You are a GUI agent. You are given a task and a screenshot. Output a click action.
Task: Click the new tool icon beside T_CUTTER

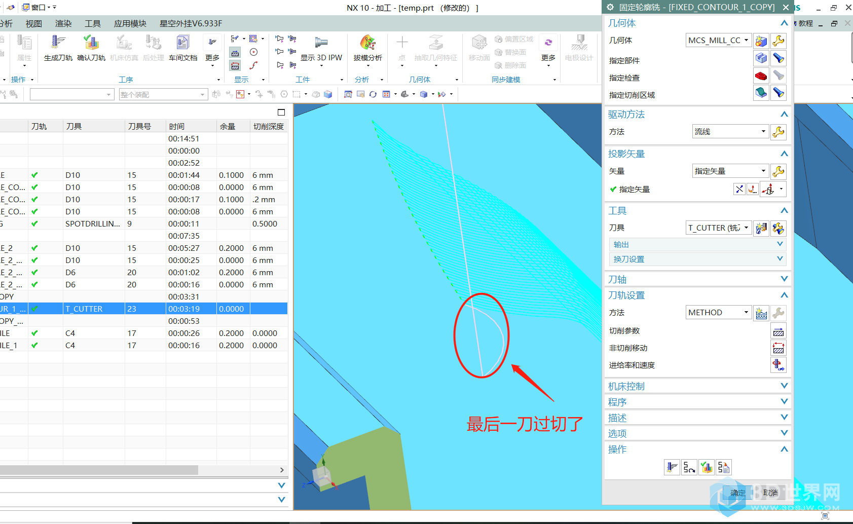tap(761, 228)
